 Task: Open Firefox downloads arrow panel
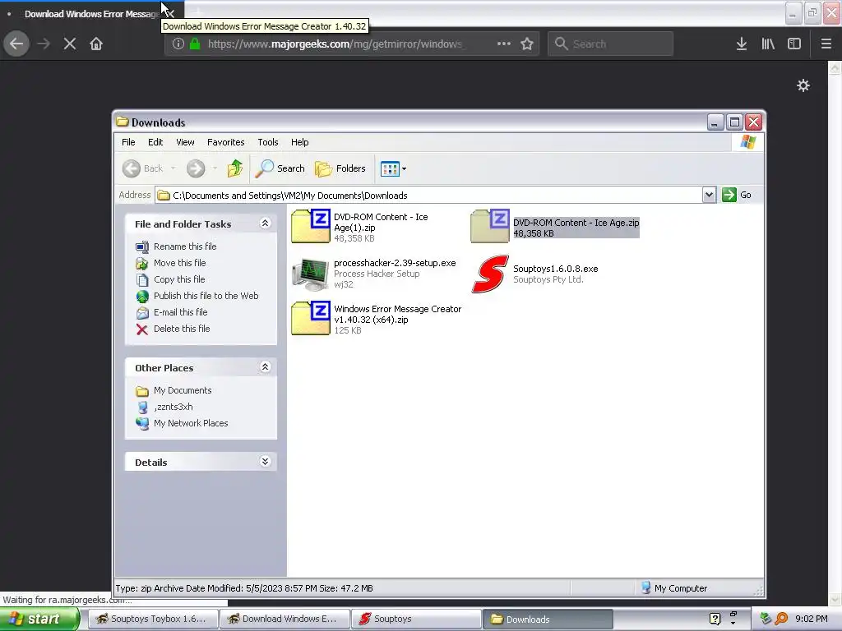tap(742, 44)
